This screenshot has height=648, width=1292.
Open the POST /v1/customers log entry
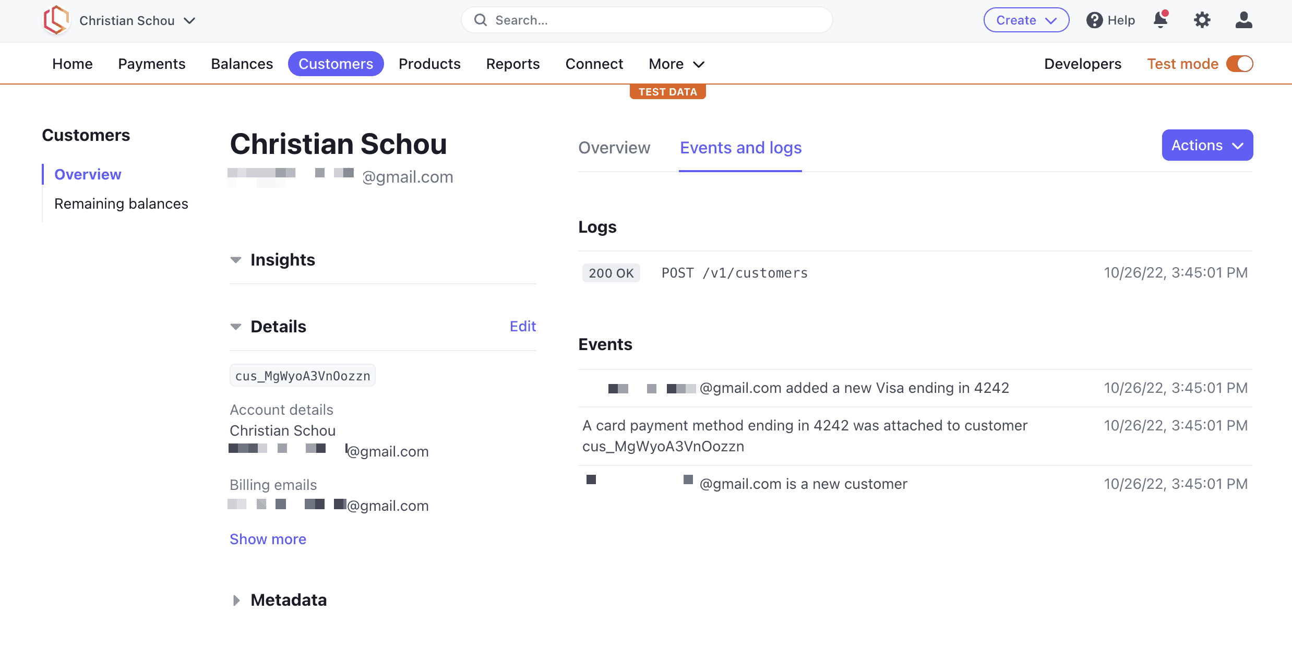point(915,273)
